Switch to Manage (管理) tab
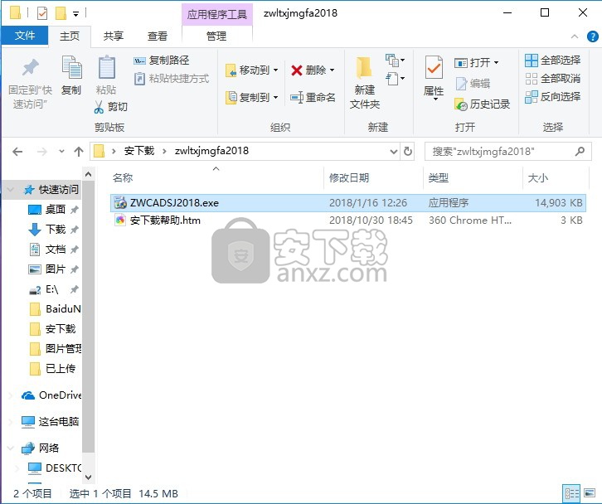Screen dimensions: 602x504 pyautogui.click(x=216, y=36)
